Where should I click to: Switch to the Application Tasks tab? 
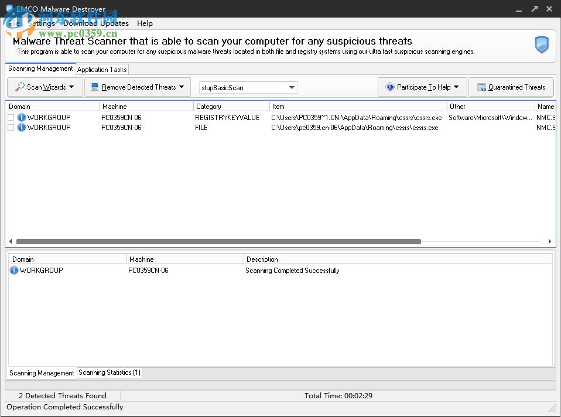click(x=102, y=69)
